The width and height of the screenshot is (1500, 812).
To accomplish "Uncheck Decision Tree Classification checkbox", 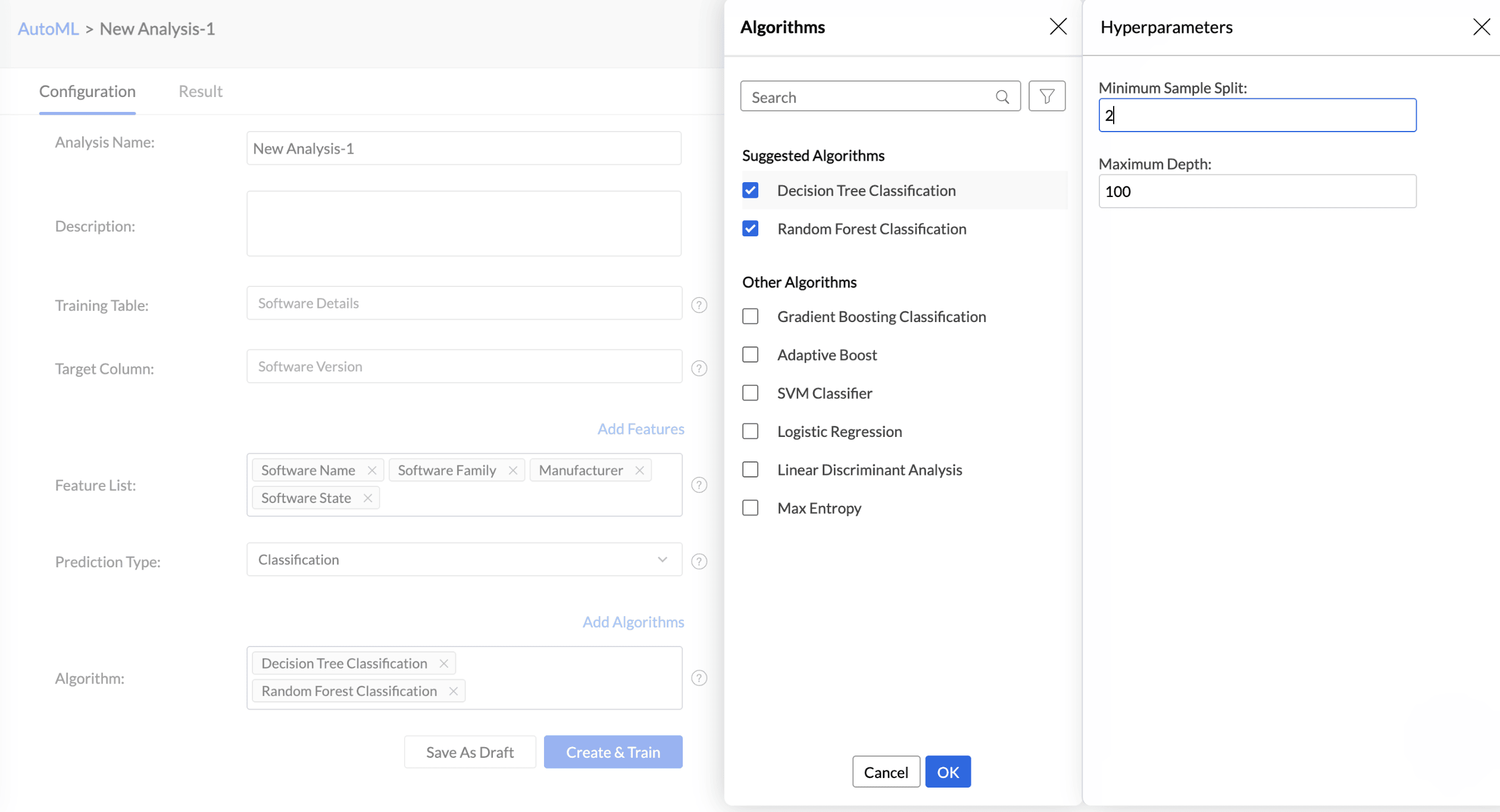I will [750, 190].
